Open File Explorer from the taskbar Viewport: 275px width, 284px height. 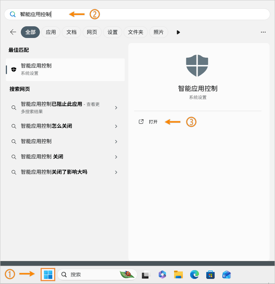coord(178,275)
